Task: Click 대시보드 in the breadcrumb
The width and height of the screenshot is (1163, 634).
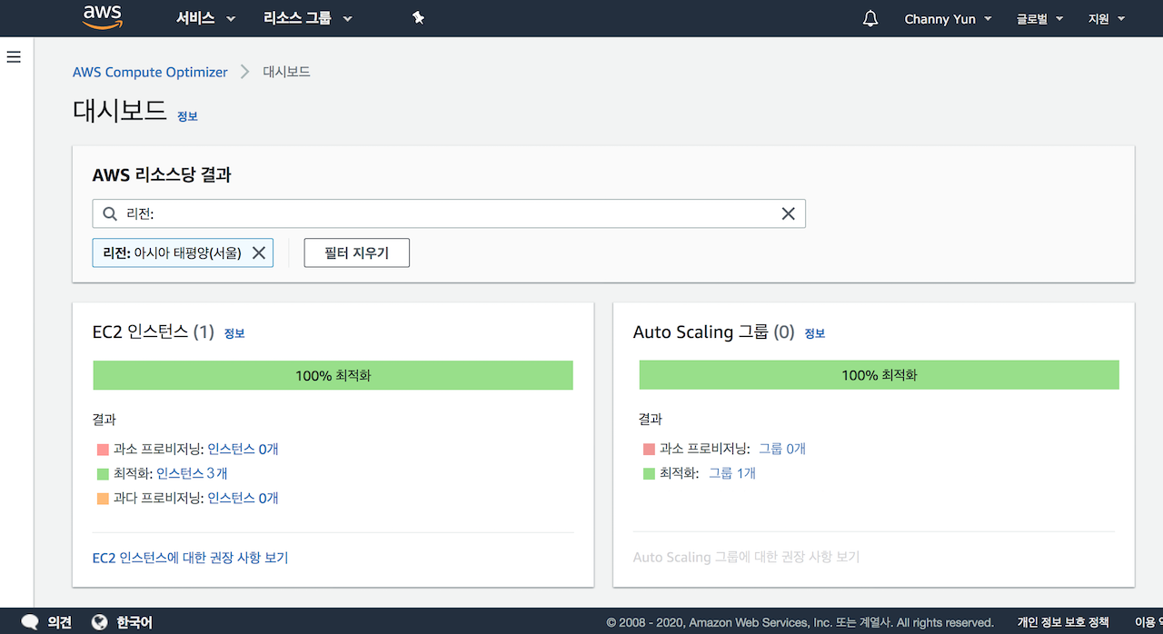Action: (286, 72)
